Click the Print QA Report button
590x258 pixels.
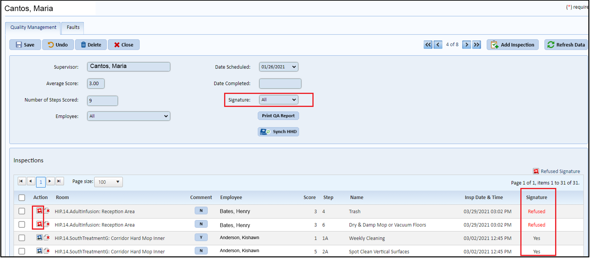(278, 116)
